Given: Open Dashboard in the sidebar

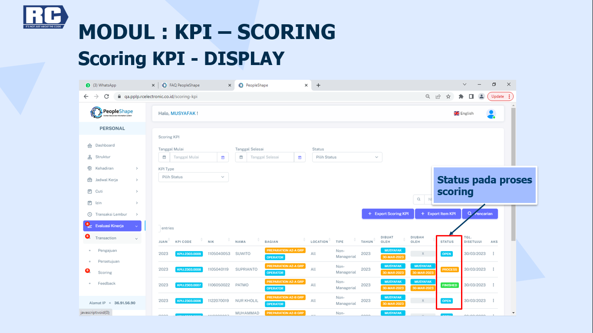Looking at the screenshot, I should coord(105,145).
